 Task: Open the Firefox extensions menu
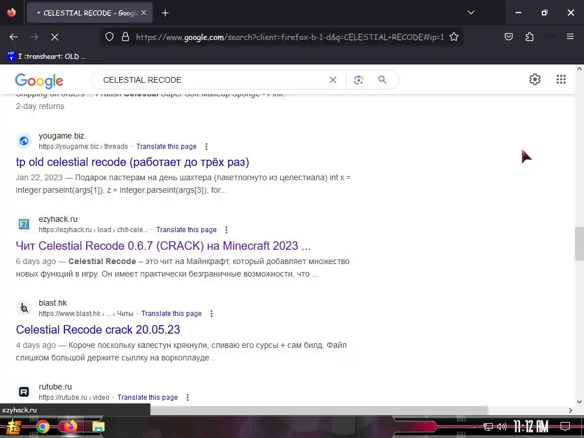coord(529,37)
